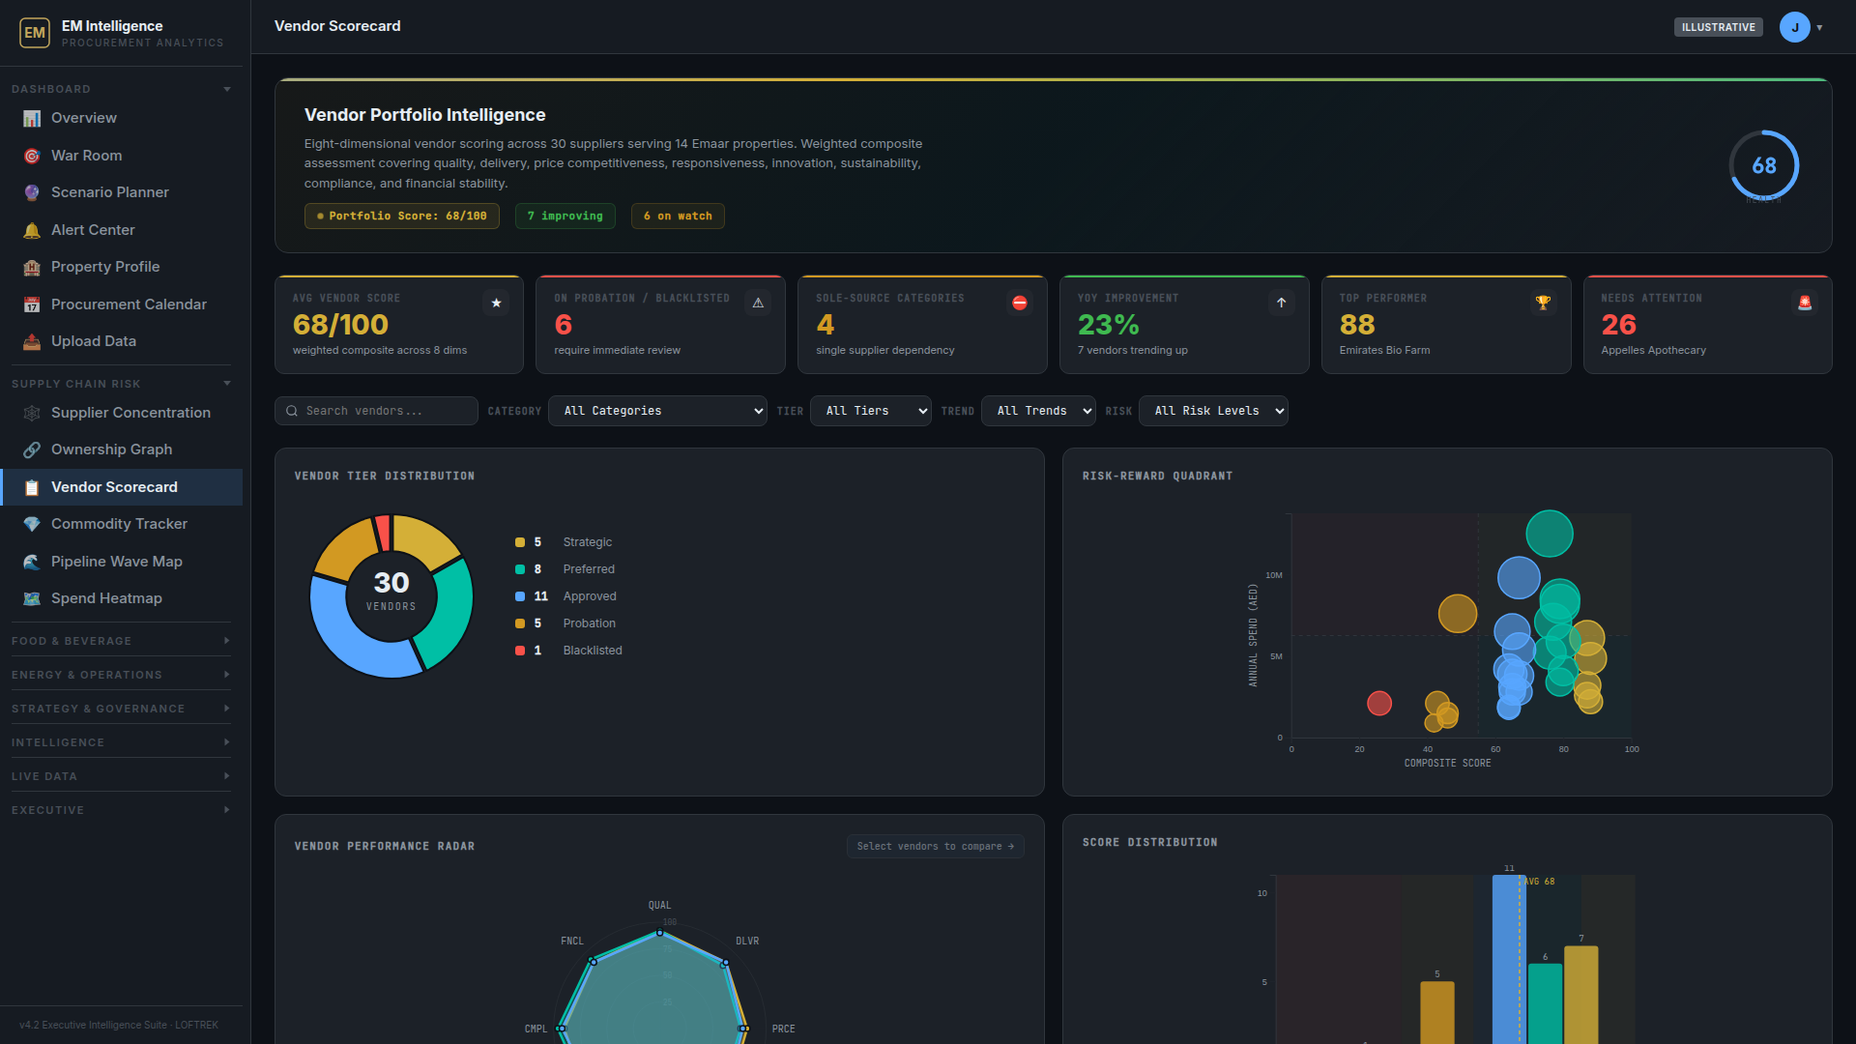Open the user menu caret beside avatar
This screenshot has width=1856, height=1044.
click(x=1819, y=27)
